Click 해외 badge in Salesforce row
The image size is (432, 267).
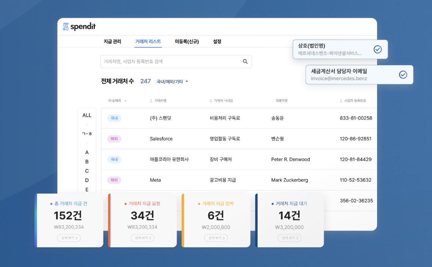pos(114,139)
